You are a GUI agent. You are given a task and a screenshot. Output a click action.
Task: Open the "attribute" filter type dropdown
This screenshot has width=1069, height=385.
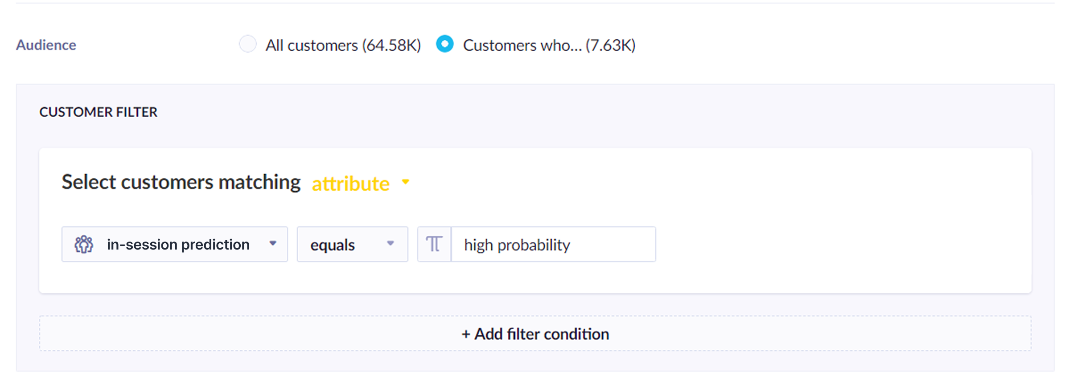[x=350, y=183]
